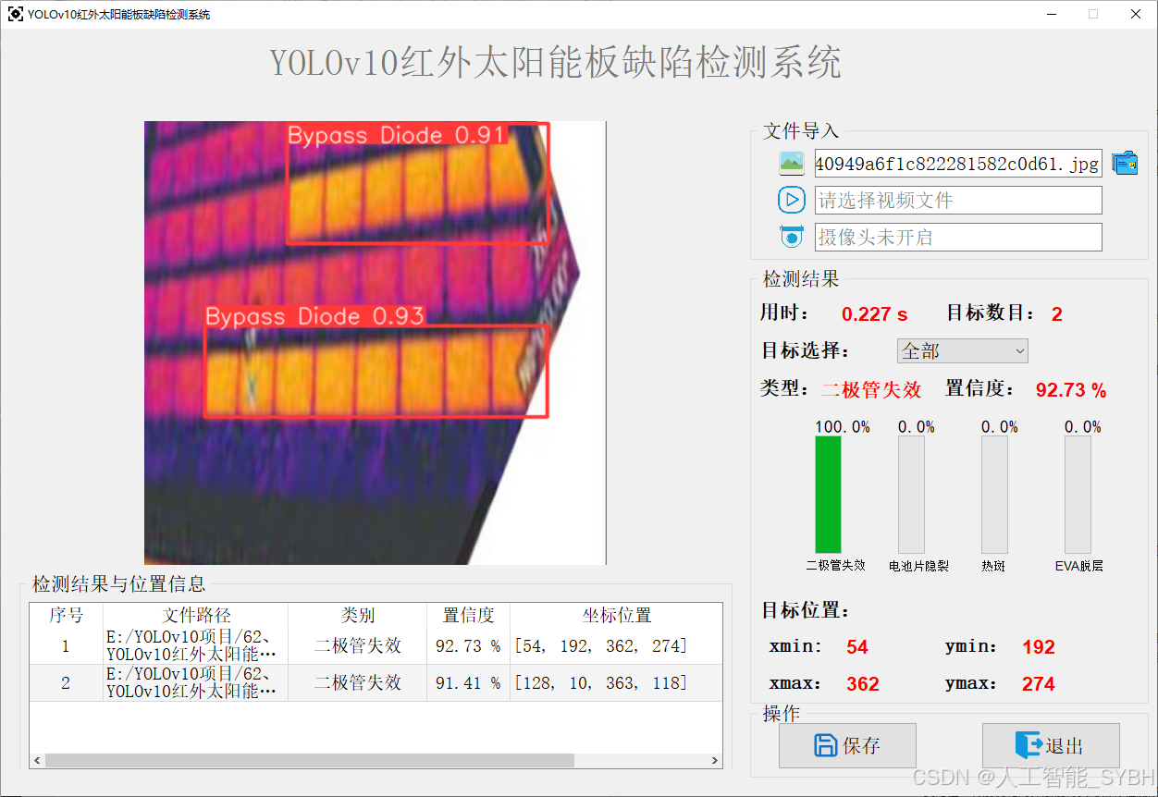Close the detection system window
The height and width of the screenshot is (797, 1158).
(x=1135, y=14)
